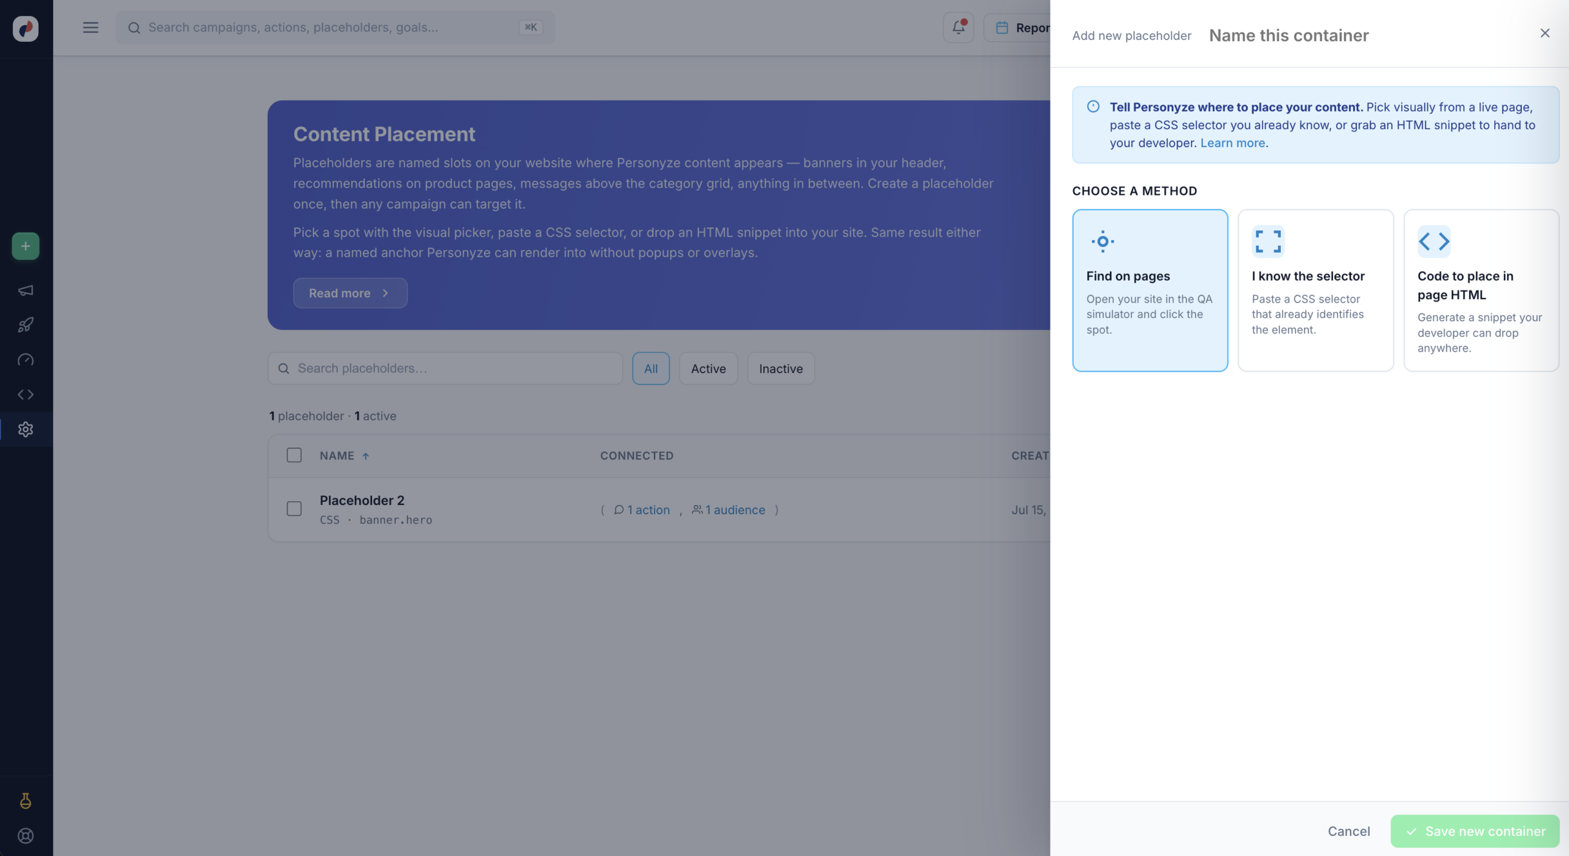This screenshot has width=1569, height=856.
Task: Select the Find on pages method
Action: [x=1150, y=290]
